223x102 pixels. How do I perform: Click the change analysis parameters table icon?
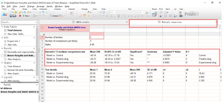(61, 16)
